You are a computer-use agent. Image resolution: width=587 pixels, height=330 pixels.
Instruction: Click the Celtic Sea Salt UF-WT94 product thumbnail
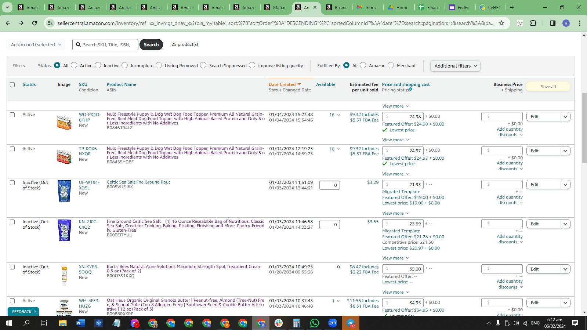tap(64, 191)
